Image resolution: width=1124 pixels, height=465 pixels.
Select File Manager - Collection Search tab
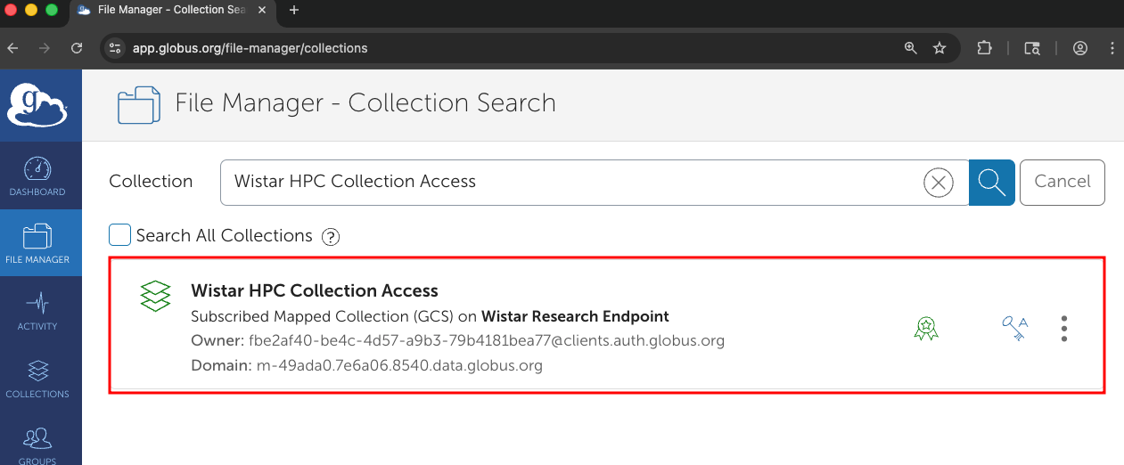171,11
